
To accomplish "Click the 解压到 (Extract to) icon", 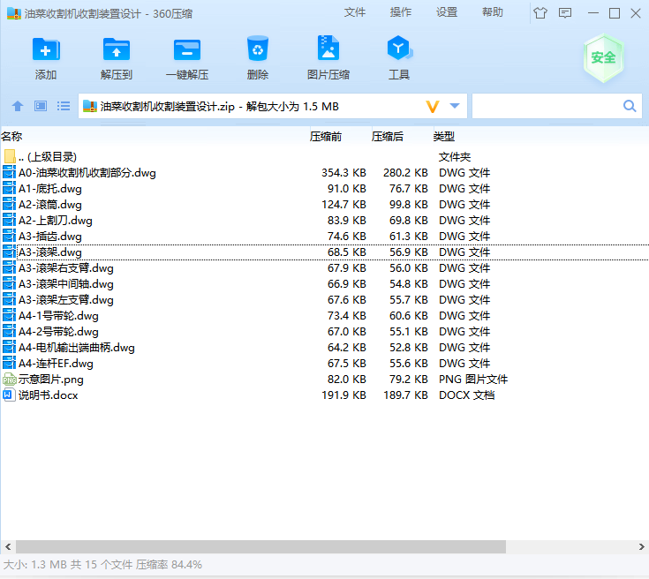I will (117, 49).
